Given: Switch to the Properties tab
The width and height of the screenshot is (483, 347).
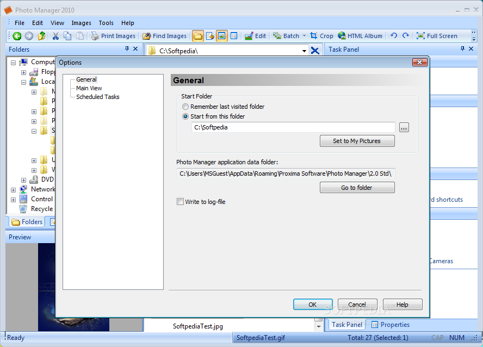Looking at the screenshot, I should pyautogui.click(x=391, y=325).
